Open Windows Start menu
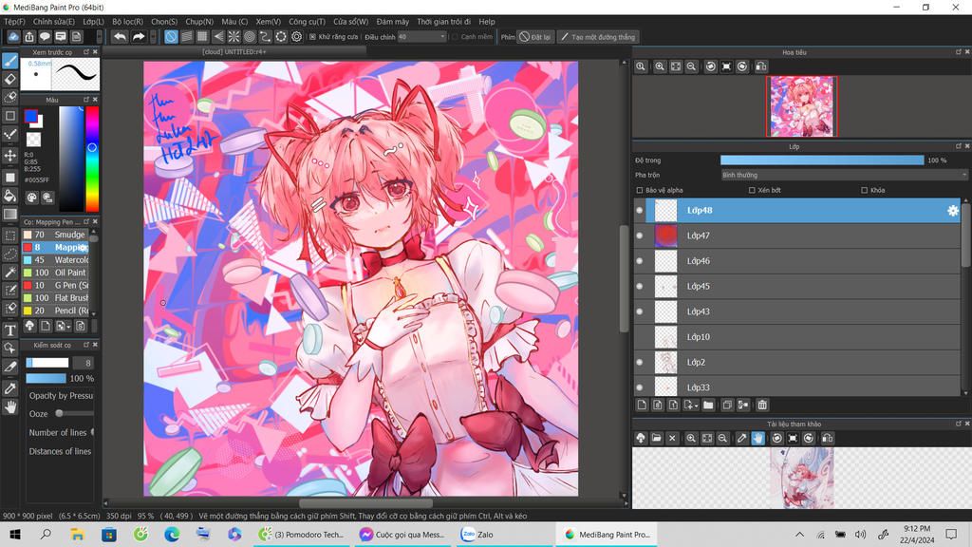Viewport: 972px width, 547px height. 15,534
